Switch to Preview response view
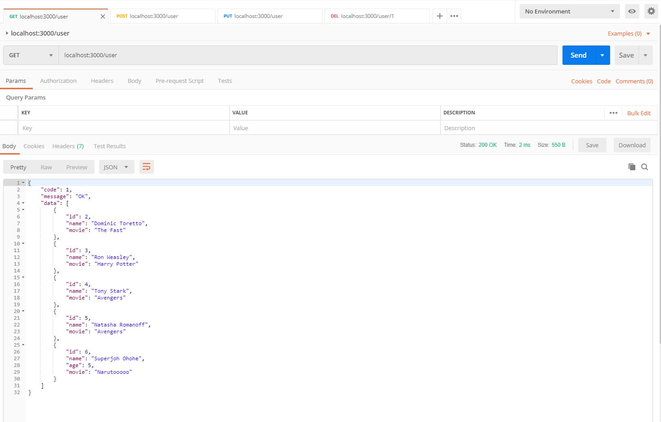 [x=76, y=167]
